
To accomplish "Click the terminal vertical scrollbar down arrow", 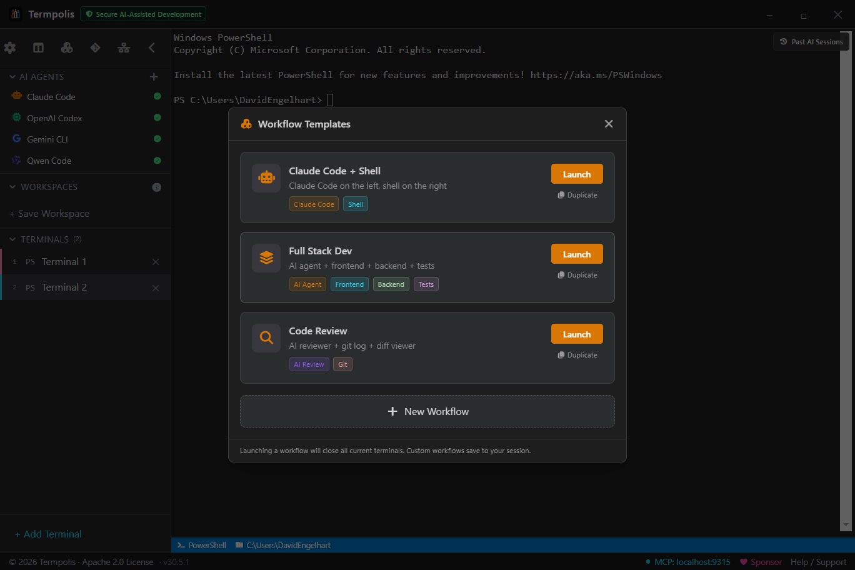I will pyautogui.click(x=846, y=525).
